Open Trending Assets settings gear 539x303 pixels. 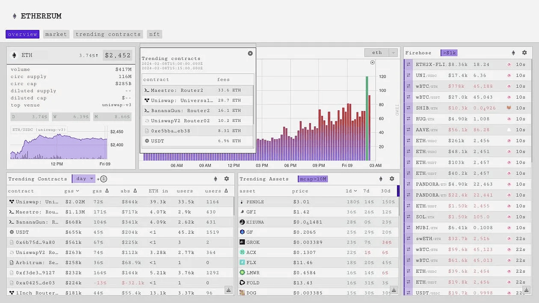coord(392,179)
